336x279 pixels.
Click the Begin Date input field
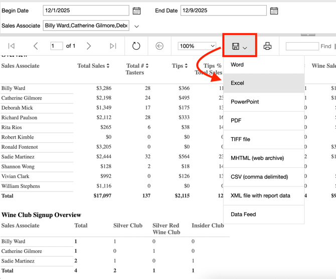pos(86,11)
